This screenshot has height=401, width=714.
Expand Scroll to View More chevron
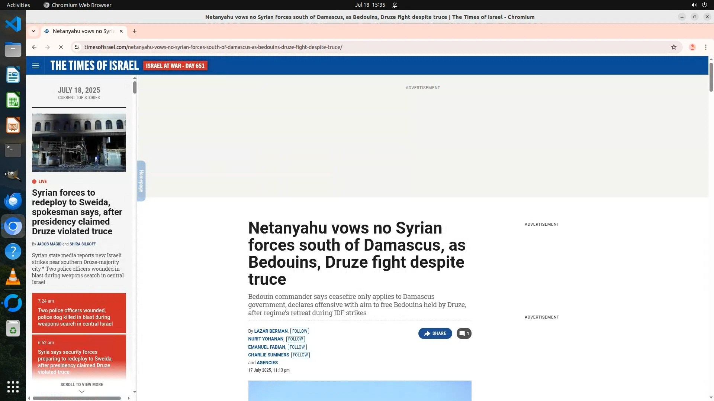[82, 391]
